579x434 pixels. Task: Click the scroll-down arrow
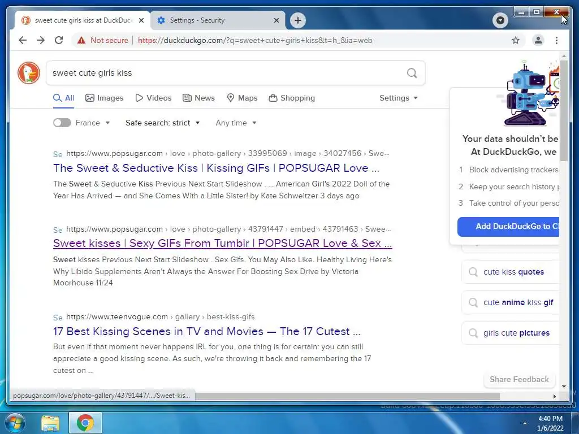[x=564, y=387]
